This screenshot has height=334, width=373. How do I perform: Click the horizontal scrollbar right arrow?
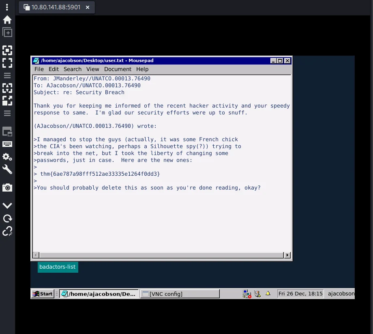(287, 255)
